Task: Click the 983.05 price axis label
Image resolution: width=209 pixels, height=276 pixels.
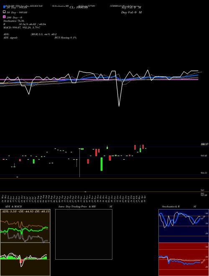Action: pyautogui.click(x=204, y=156)
